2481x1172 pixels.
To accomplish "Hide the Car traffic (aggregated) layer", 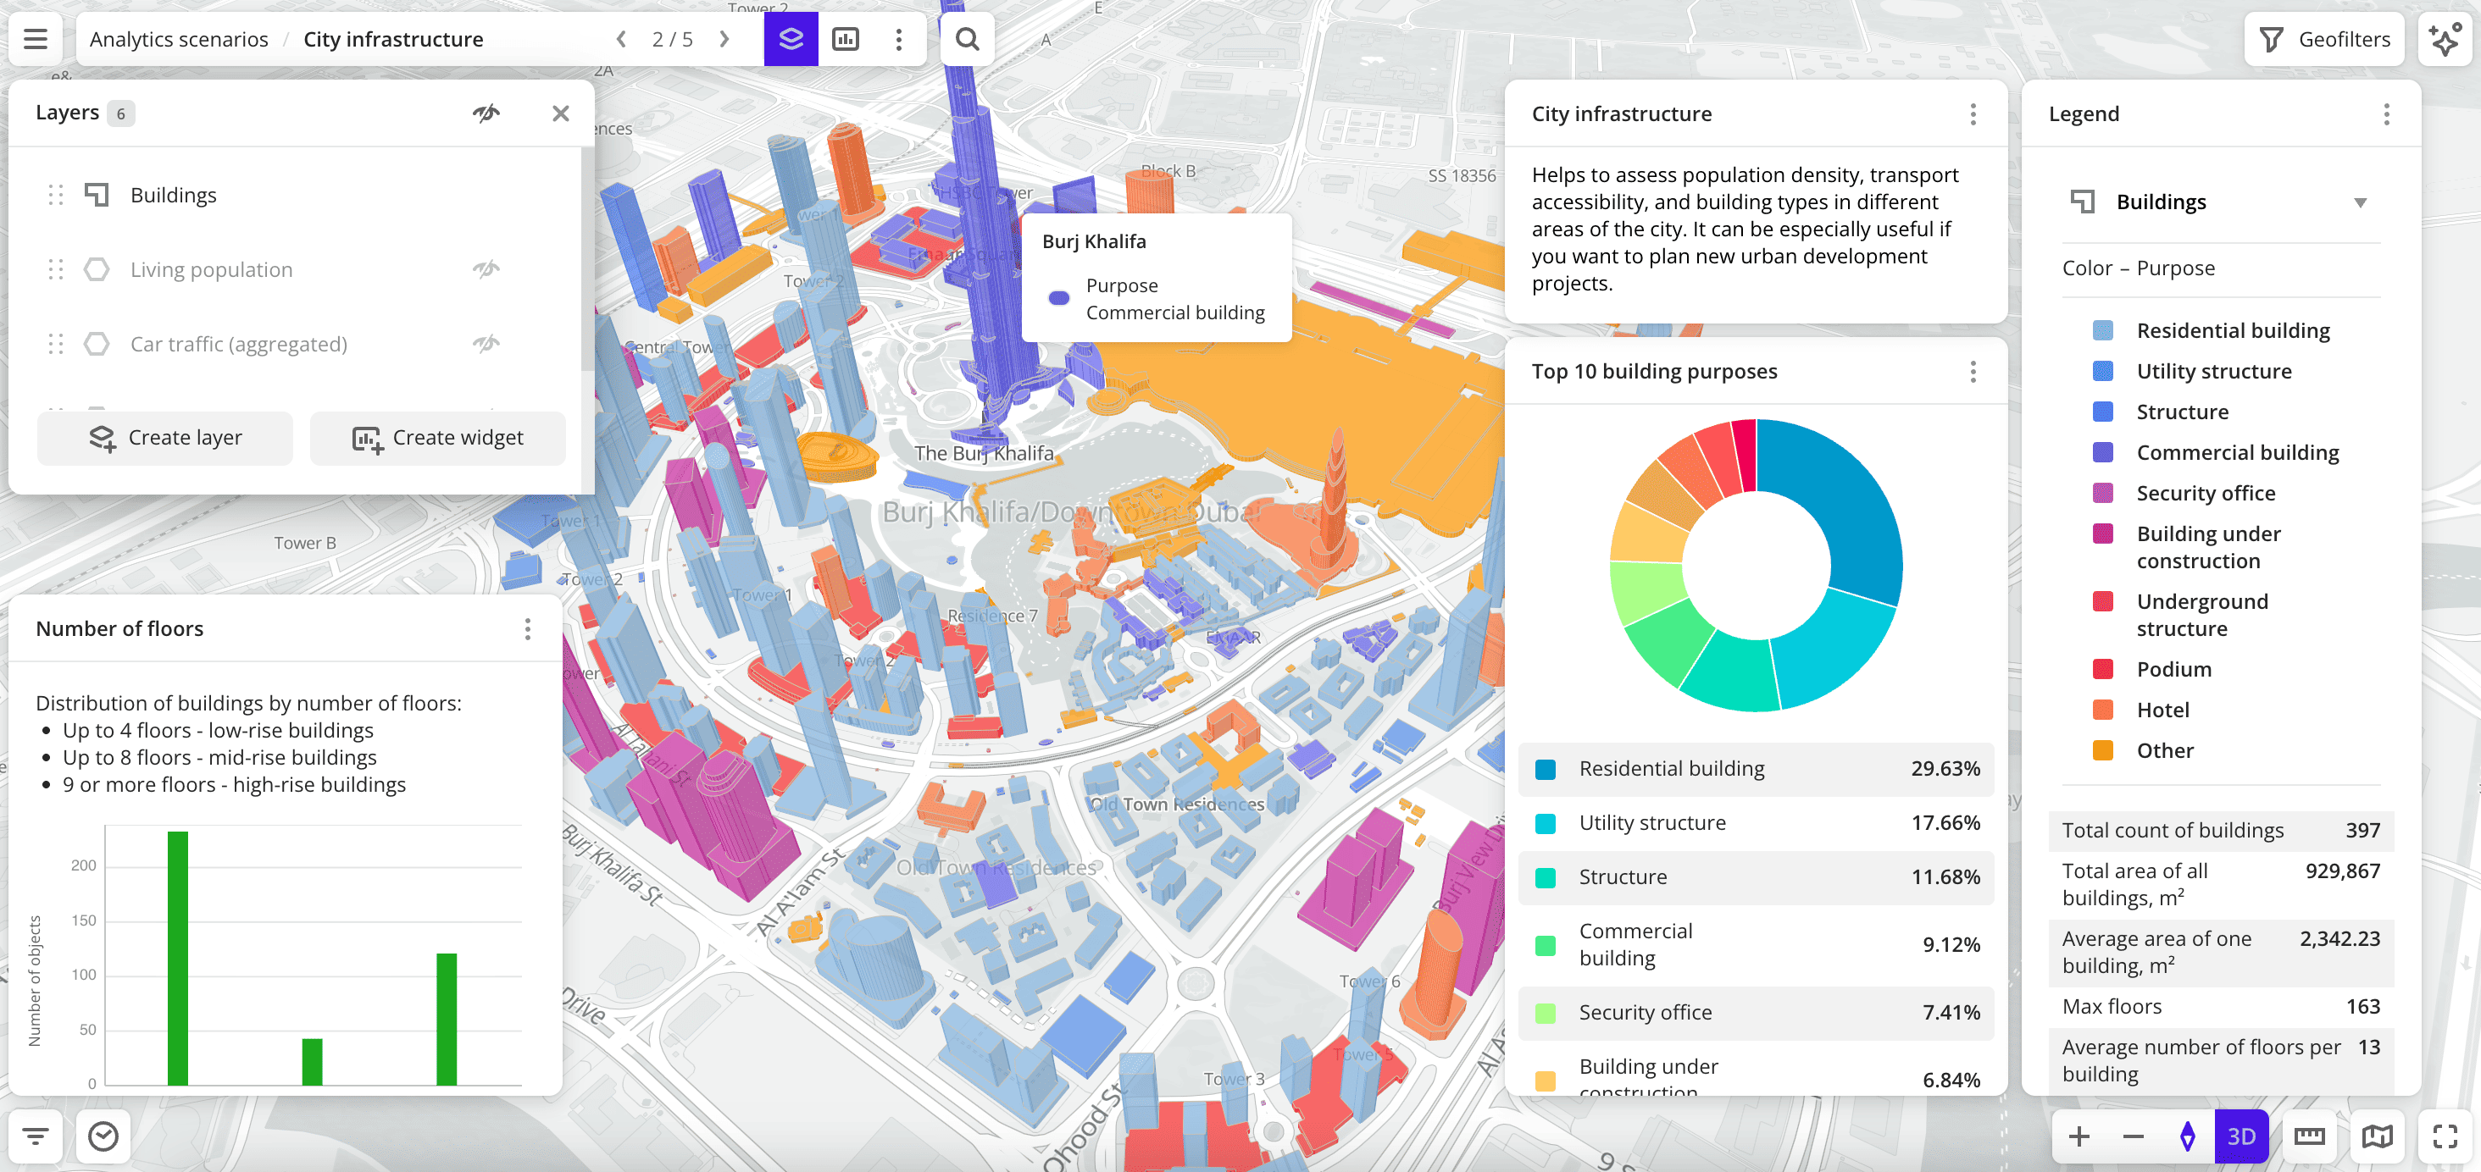I will (486, 344).
